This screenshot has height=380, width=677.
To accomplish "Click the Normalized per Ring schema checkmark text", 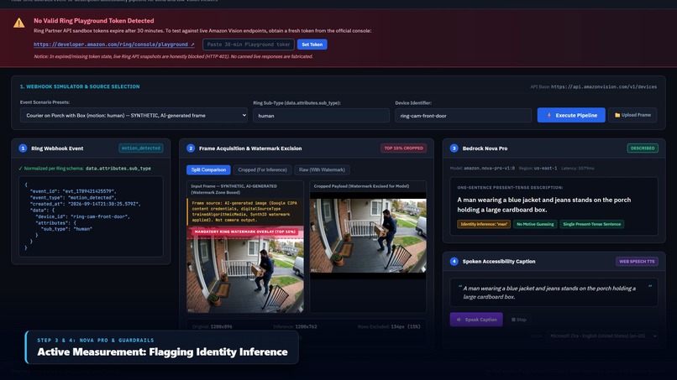I will (x=85, y=169).
